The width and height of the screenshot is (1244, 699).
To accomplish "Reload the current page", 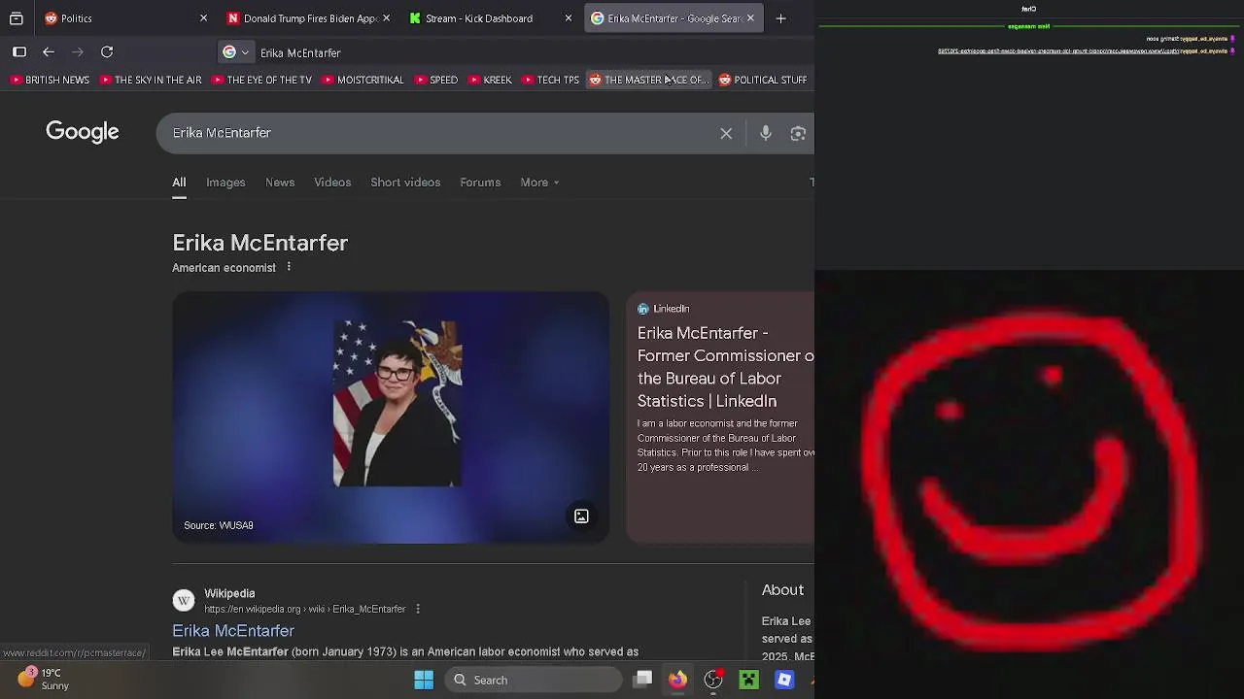I will click(x=107, y=51).
